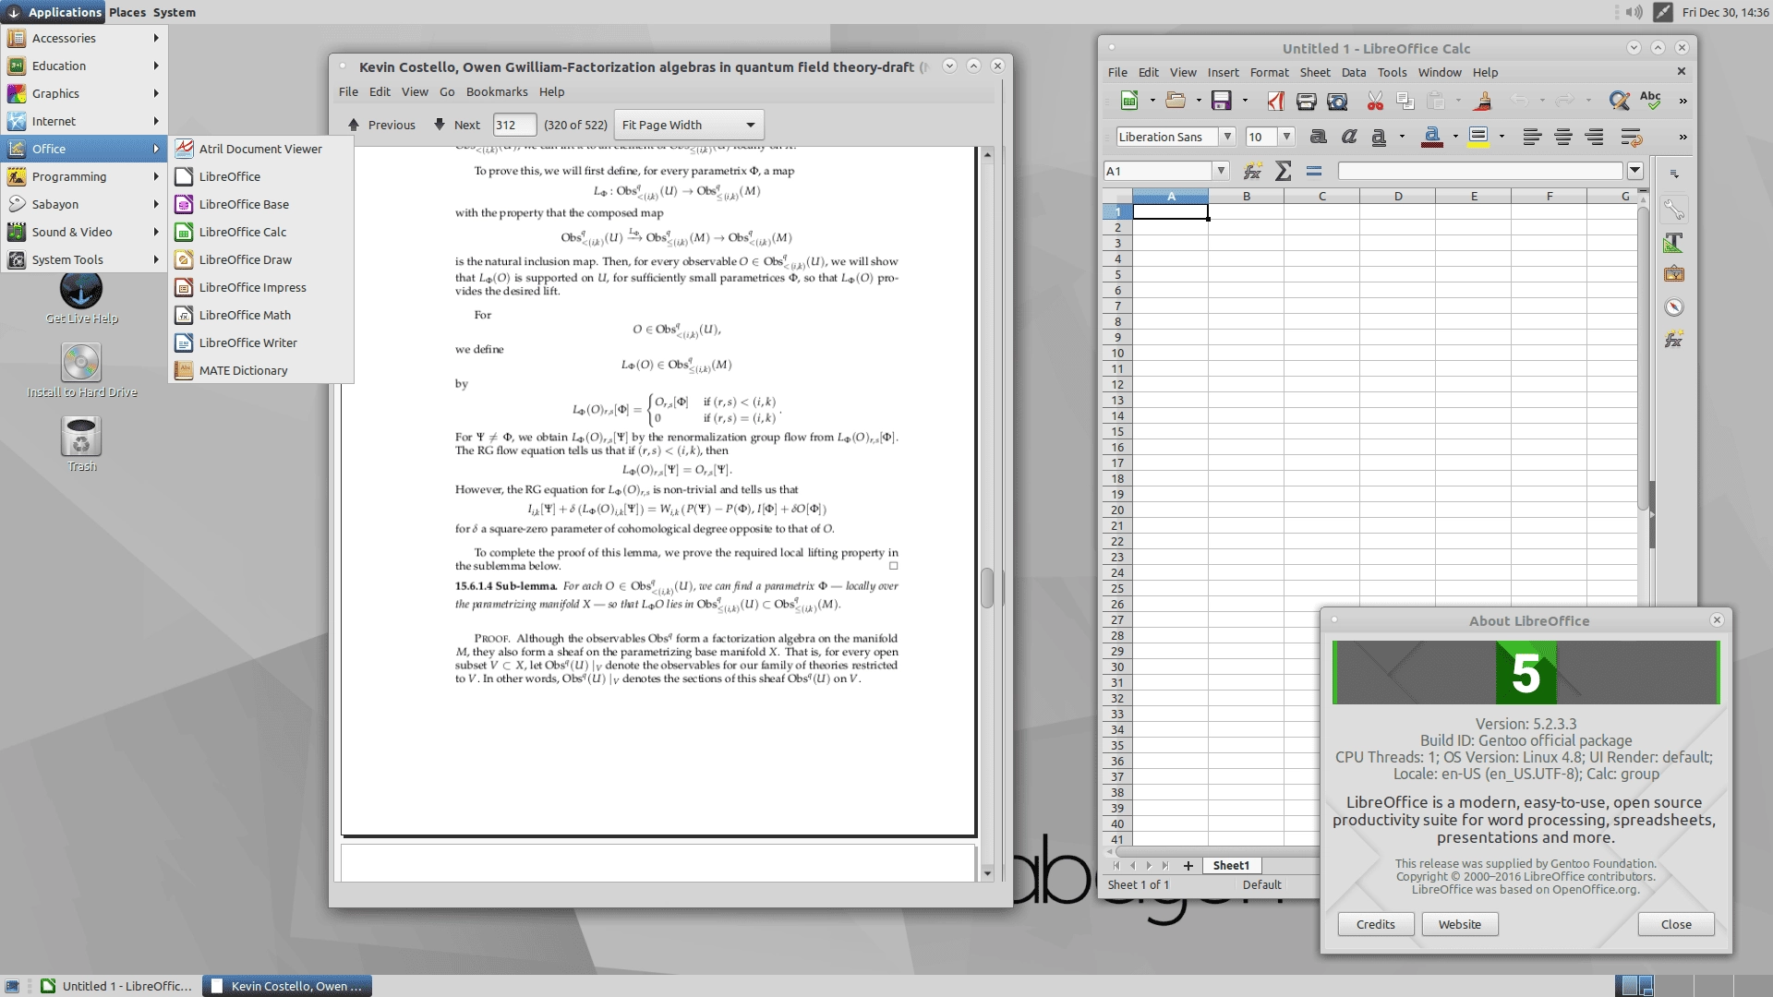1773x997 pixels.
Task: Align cell text right
Action: (1595, 137)
